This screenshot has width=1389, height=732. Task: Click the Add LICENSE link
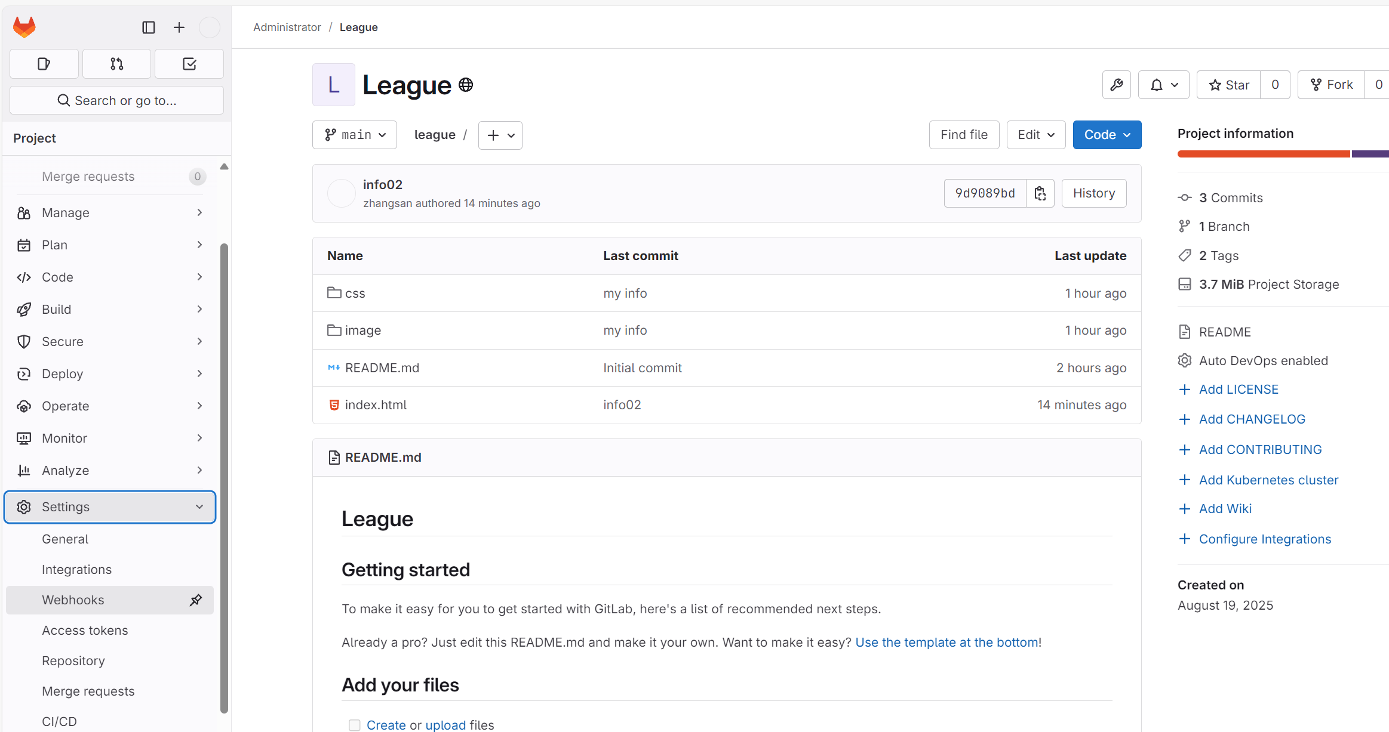click(1239, 390)
